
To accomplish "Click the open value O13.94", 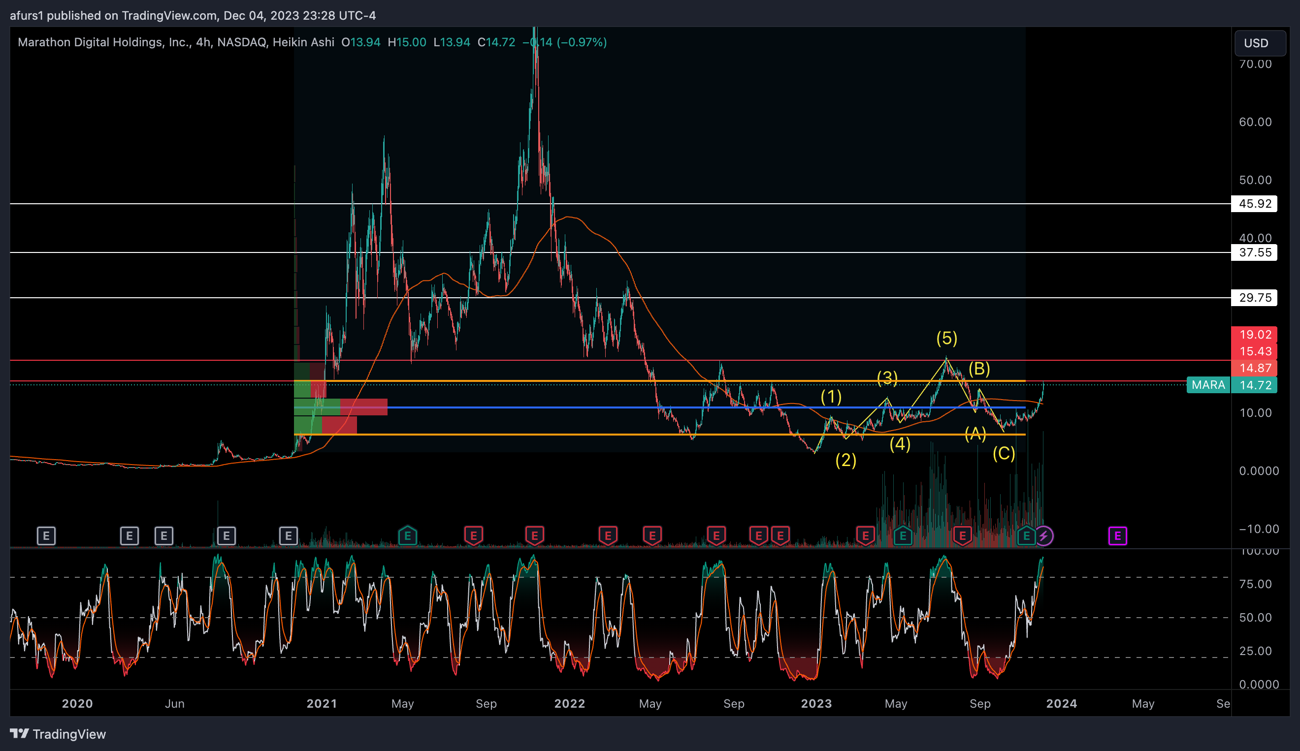I will [361, 42].
